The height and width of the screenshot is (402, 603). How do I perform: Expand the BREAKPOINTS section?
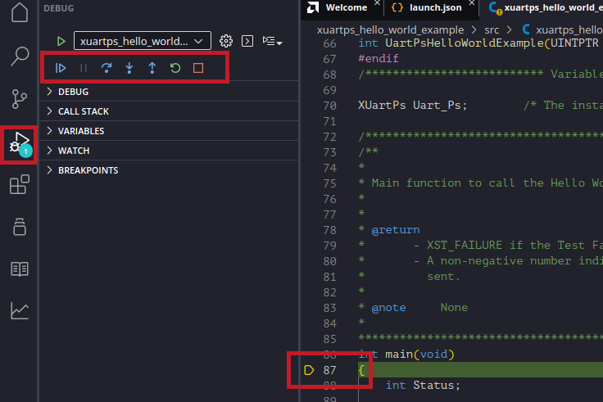click(x=88, y=170)
